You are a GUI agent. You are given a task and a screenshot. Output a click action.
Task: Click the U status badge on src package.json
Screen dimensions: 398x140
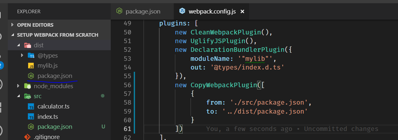pos(103,126)
